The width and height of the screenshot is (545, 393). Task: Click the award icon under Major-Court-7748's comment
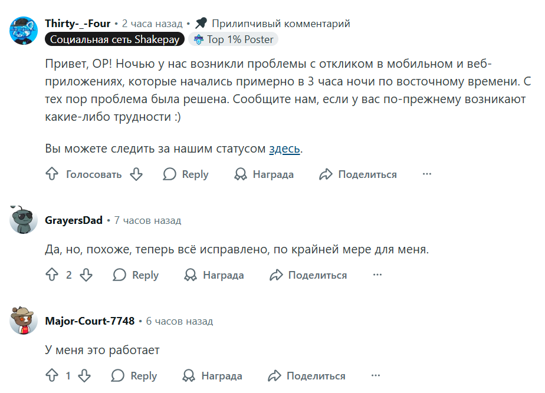click(x=188, y=375)
